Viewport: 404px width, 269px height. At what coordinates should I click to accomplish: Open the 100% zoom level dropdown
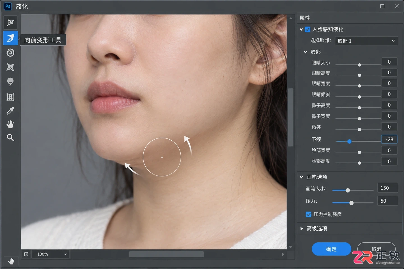[50, 254]
